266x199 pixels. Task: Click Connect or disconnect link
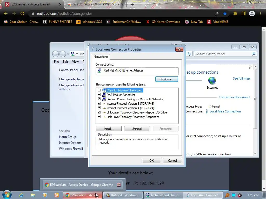pyautogui.click(x=234, y=97)
